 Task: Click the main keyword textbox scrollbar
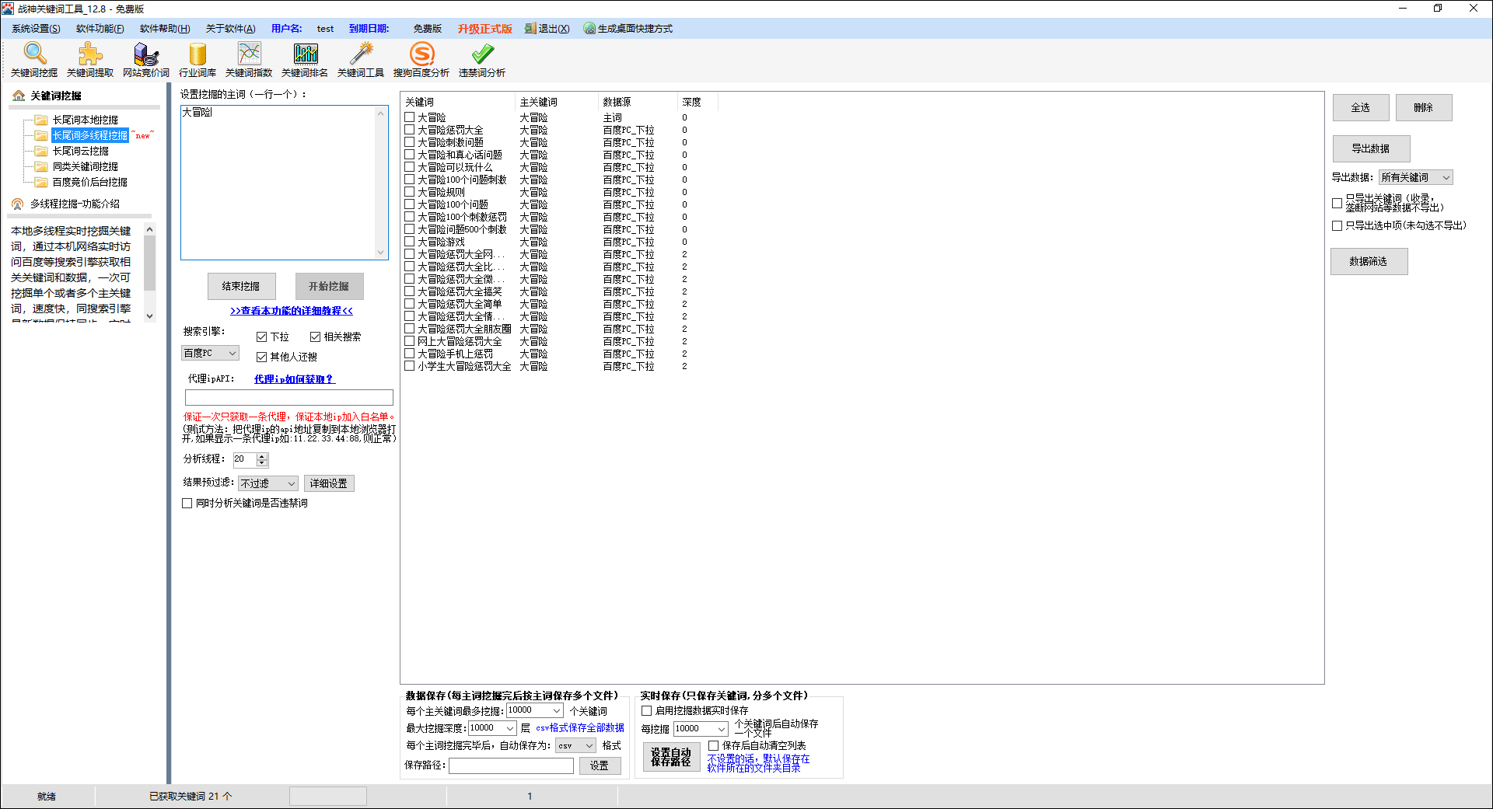(380, 183)
